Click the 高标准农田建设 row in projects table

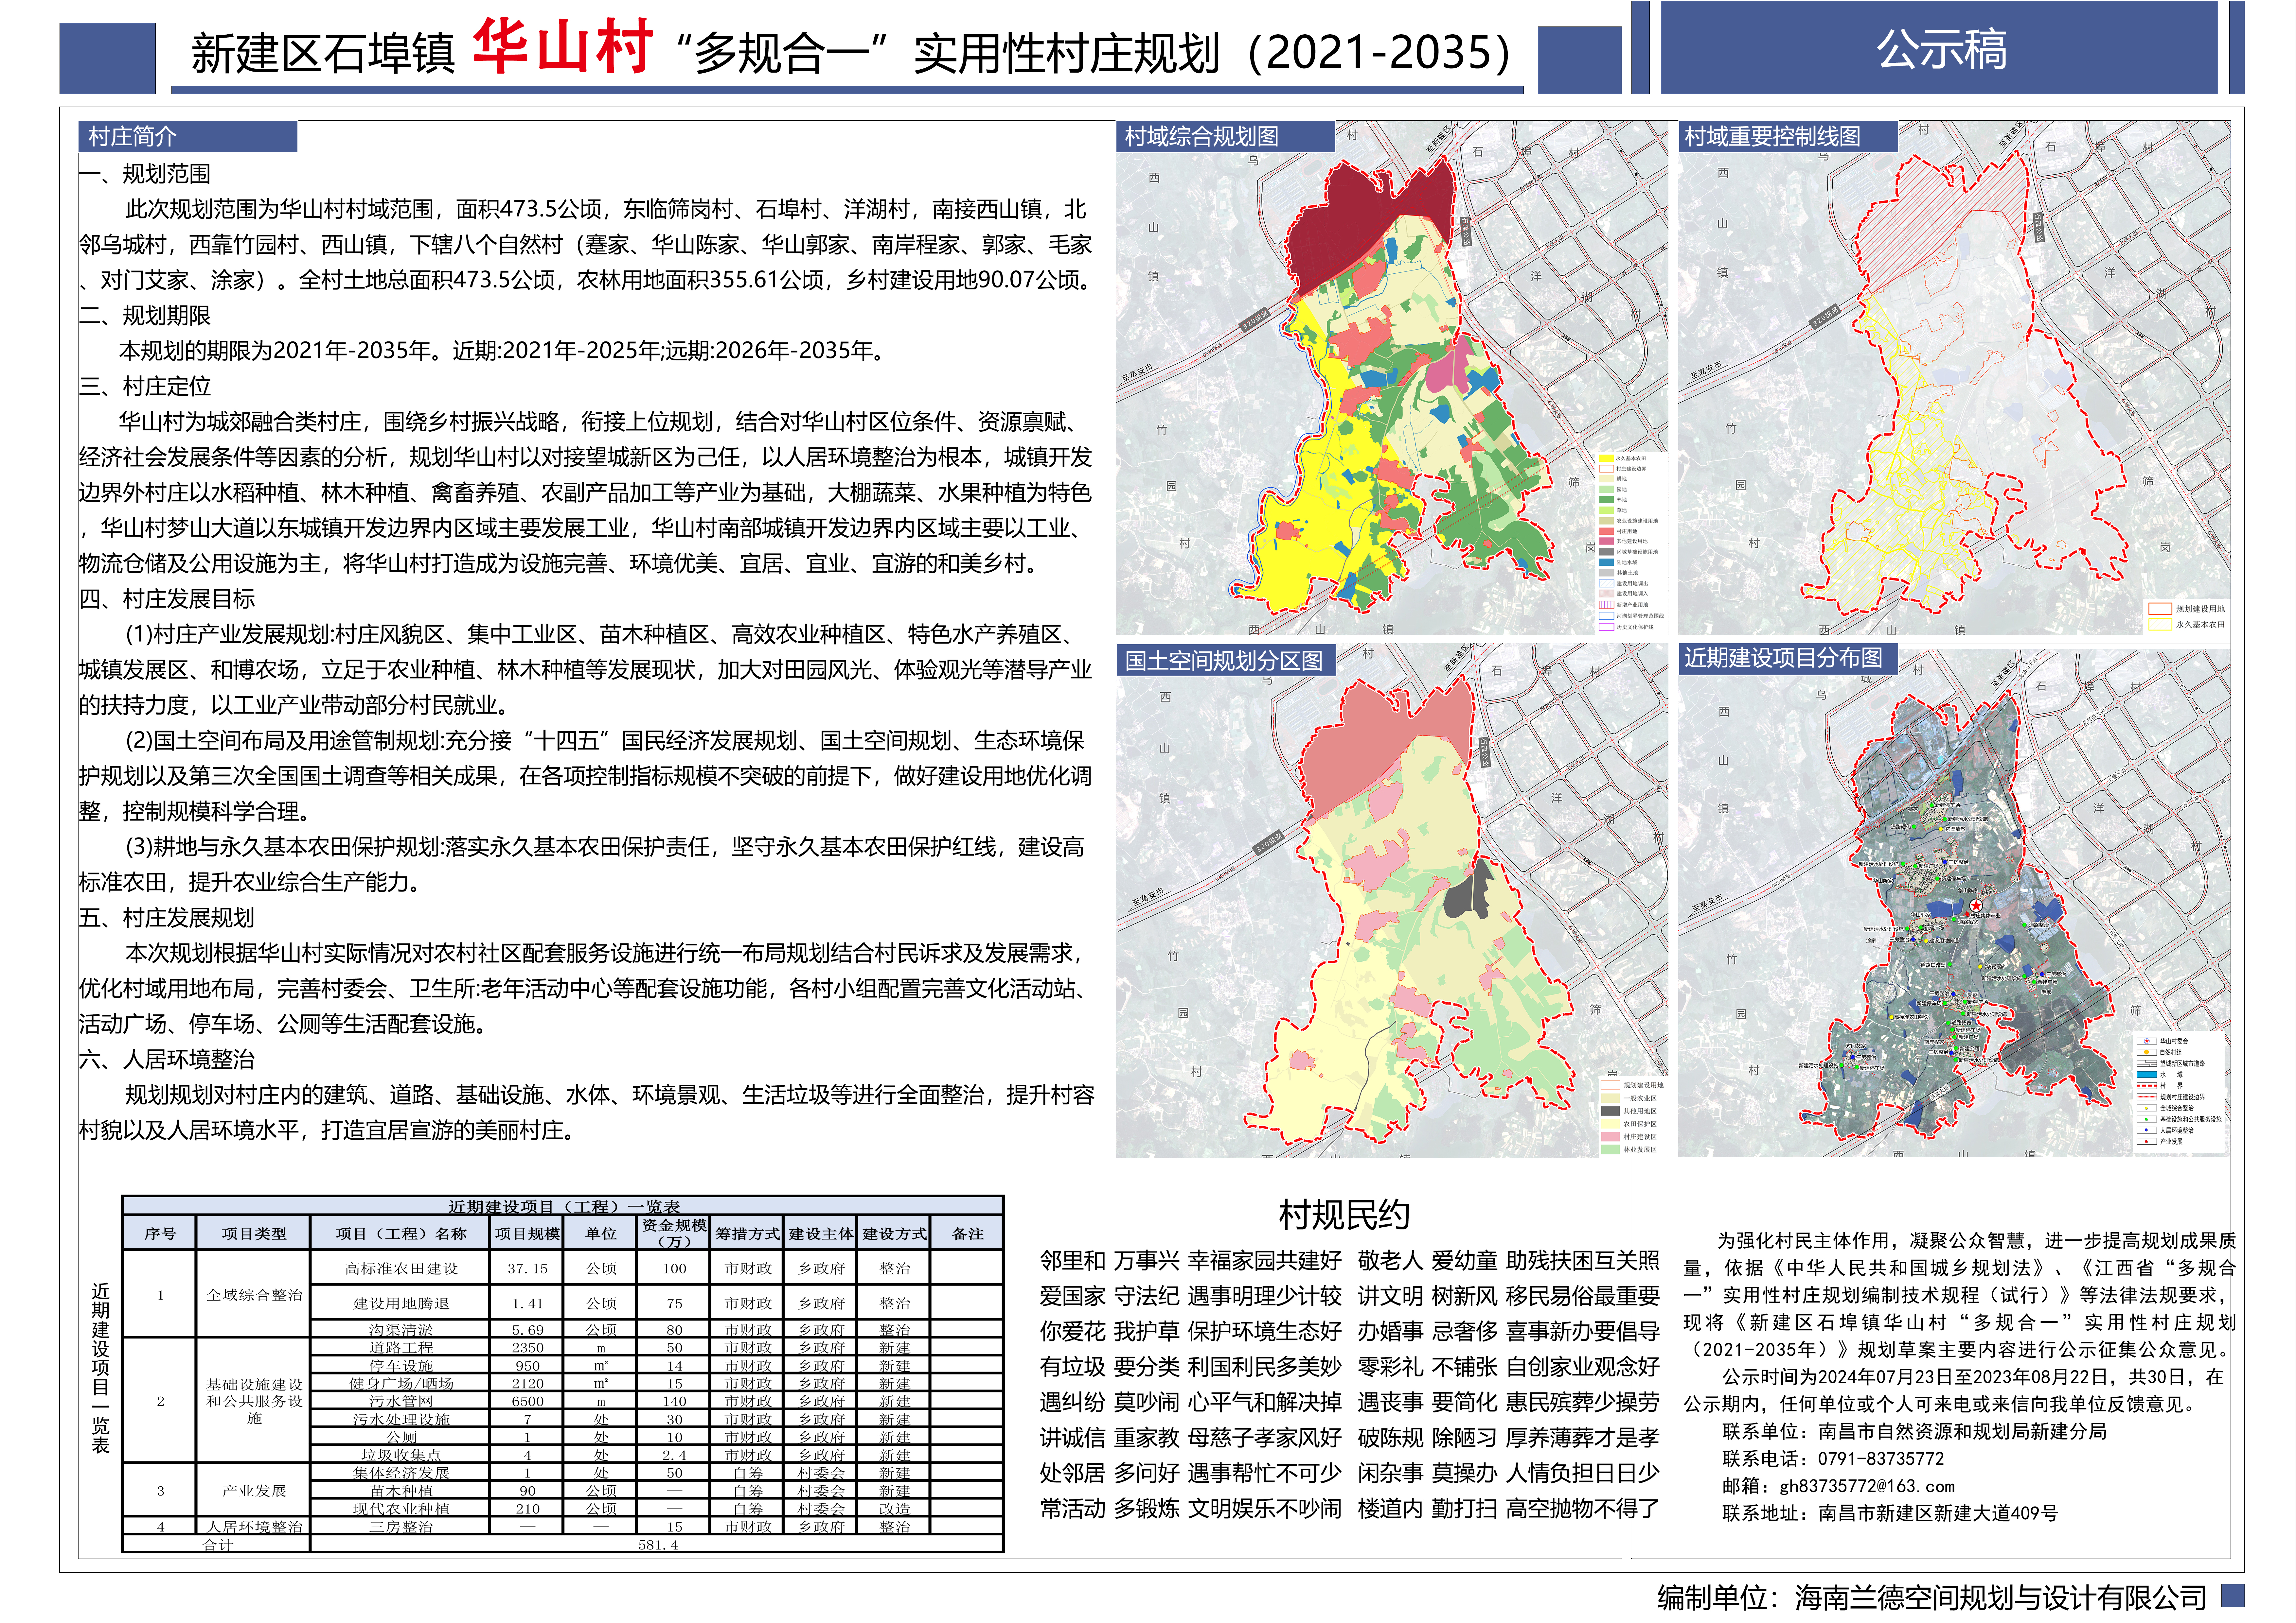click(x=401, y=1268)
